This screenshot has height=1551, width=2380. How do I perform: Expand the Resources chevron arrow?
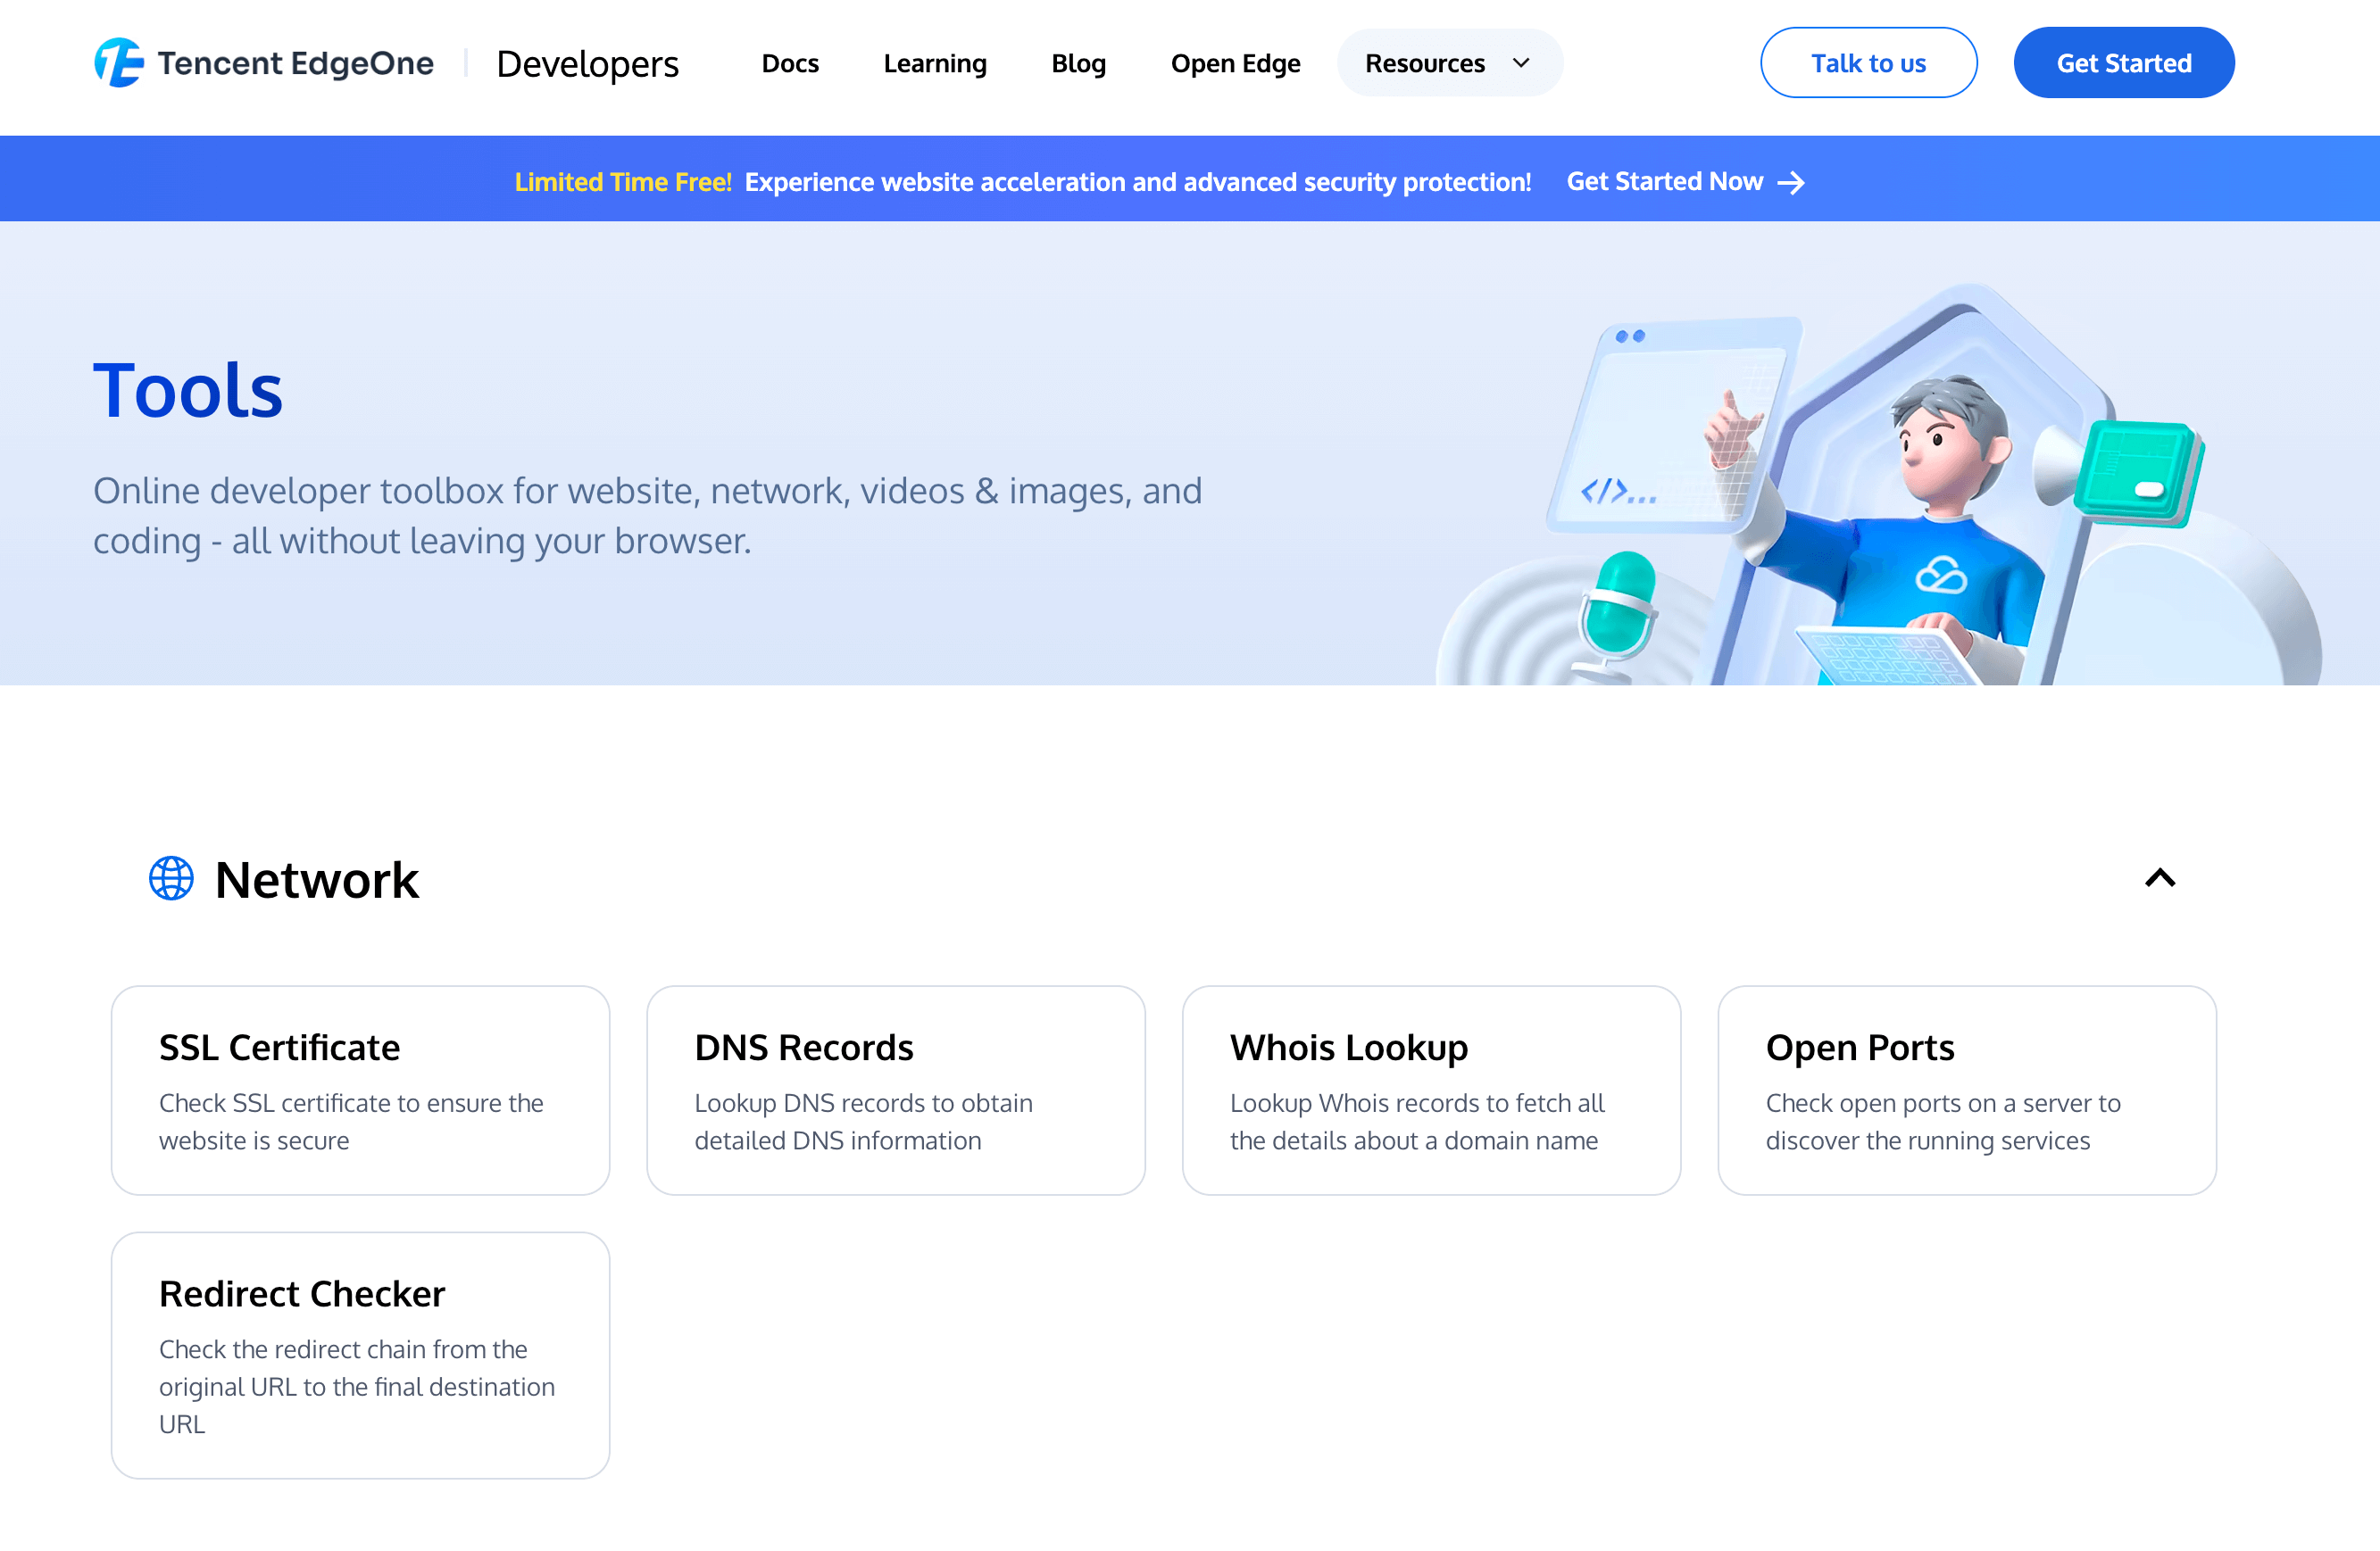(1521, 62)
